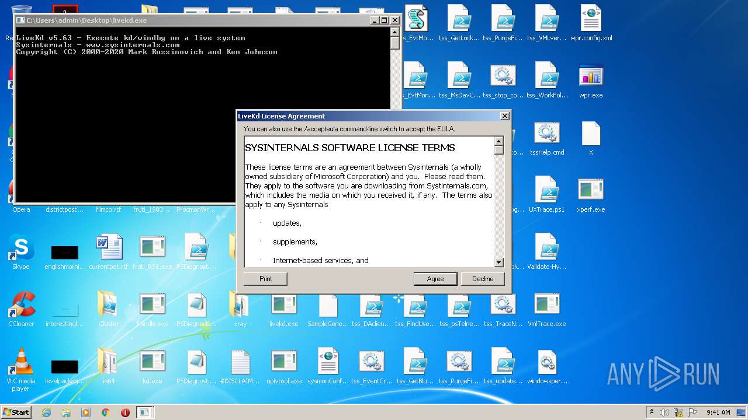Select the ia64 folder icon
The width and height of the screenshot is (748, 420).
(109, 367)
